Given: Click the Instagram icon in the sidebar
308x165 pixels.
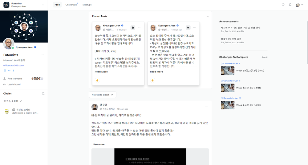Looking at the screenshot, I should point(5,71).
